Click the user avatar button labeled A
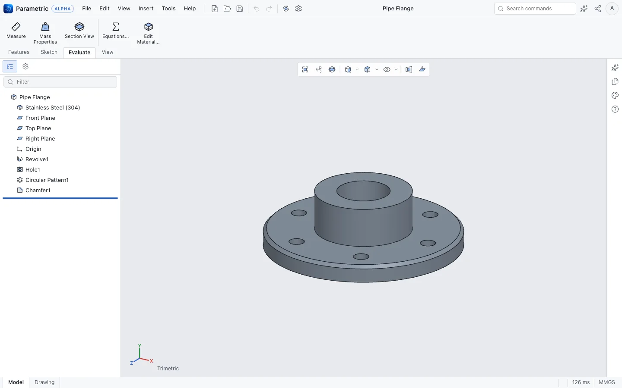The image size is (622, 388). pyautogui.click(x=612, y=9)
